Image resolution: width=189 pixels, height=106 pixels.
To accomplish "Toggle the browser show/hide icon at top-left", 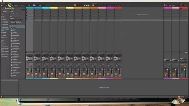I will 2,5.
